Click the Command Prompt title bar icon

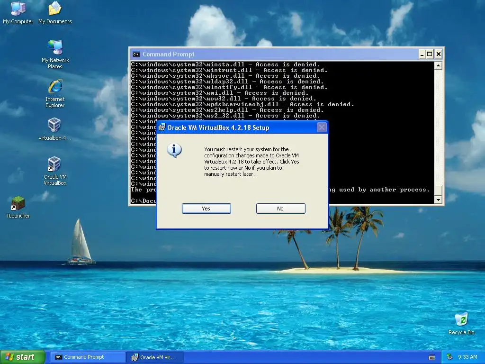coord(136,54)
